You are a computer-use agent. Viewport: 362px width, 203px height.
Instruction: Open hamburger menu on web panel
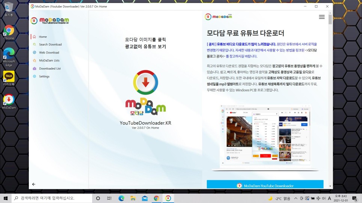322,17
